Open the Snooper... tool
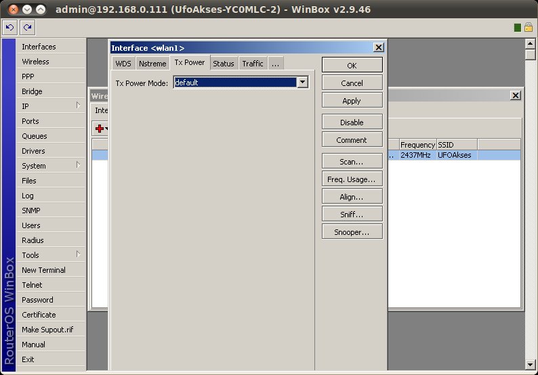The image size is (538, 375). (352, 232)
